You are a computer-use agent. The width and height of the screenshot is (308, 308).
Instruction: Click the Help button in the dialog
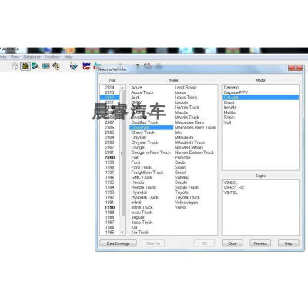click(289, 243)
